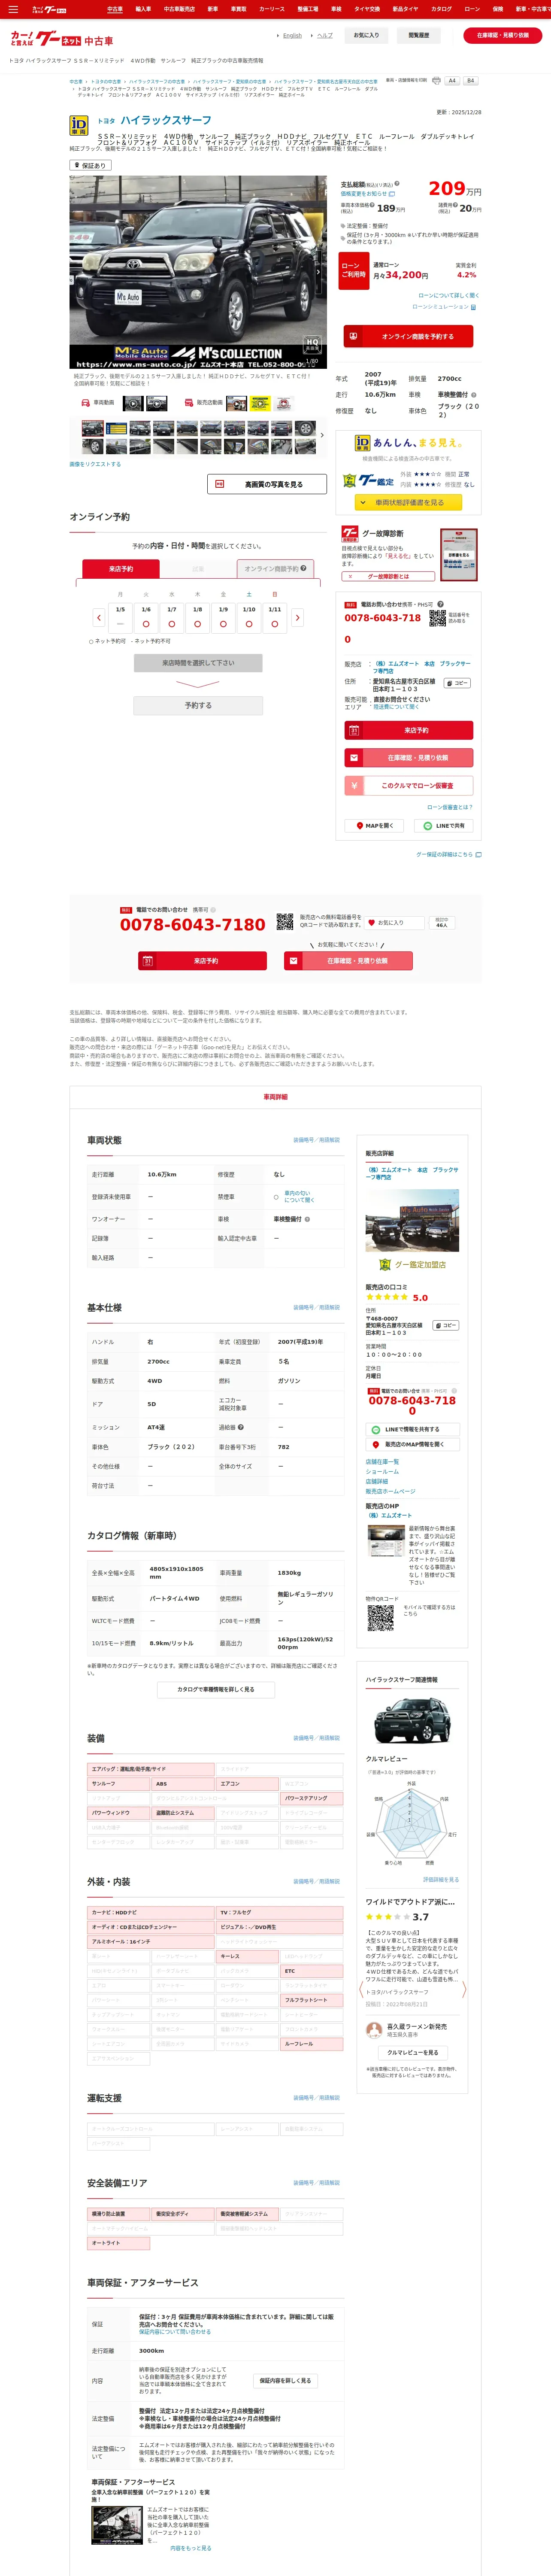Open 販売店ホームページ link

tap(390, 1491)
